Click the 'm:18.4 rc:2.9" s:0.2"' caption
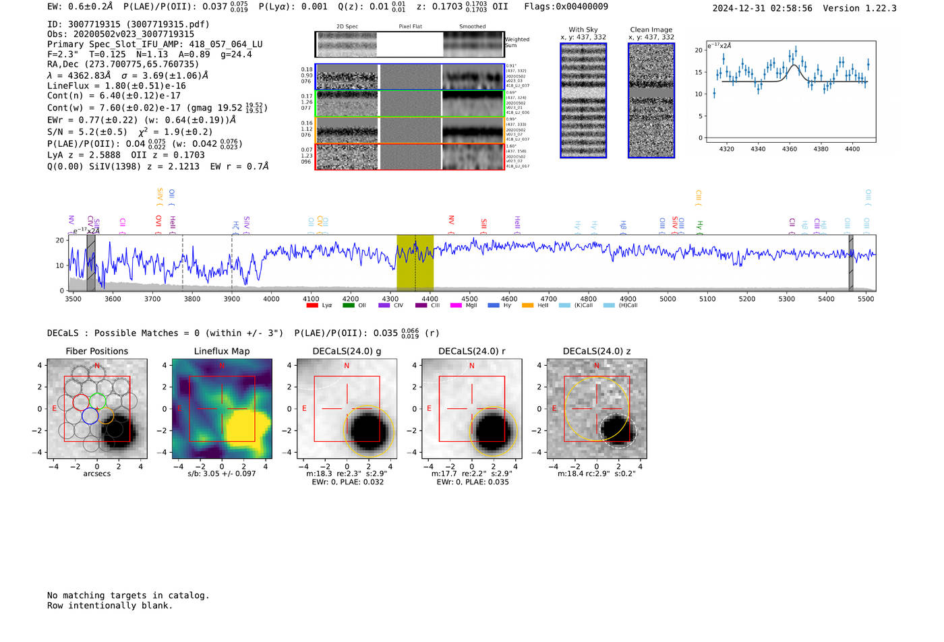 [x=596, y=474]
